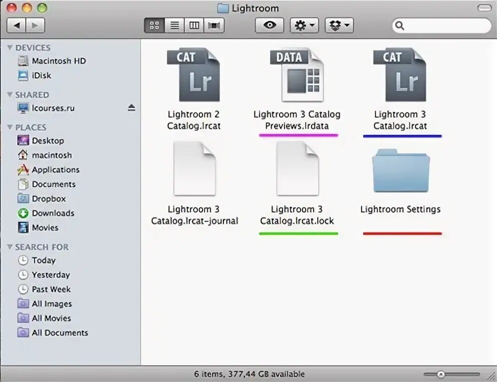The height and width of the screenshot is (382, 497).
Task: Open Applications from the sidebar
Action: [49, 169]
